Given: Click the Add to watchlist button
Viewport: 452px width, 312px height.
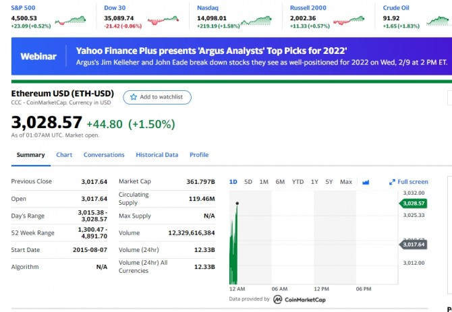Looking at the screenshot, I should (x=157, y=97).
